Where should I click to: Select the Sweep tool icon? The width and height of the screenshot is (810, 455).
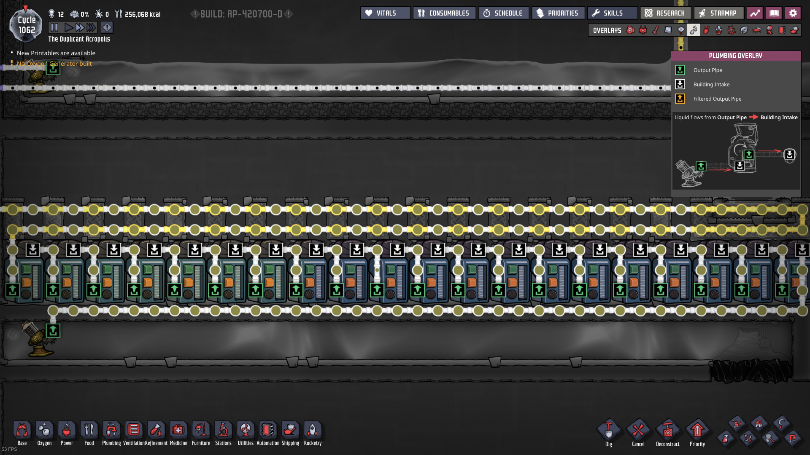759,424
